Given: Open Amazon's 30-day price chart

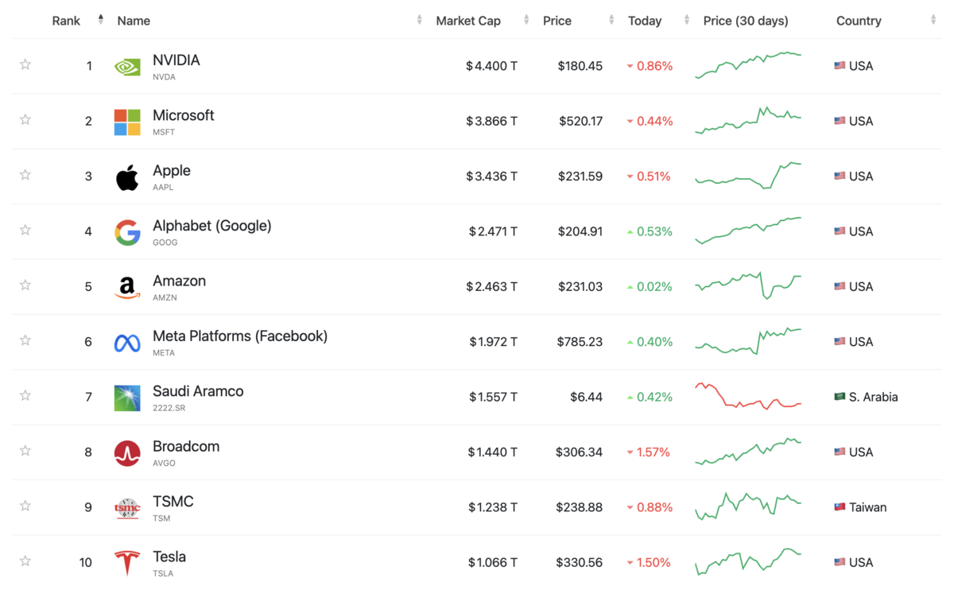Looking at the screenshot, I should point(748,285).
